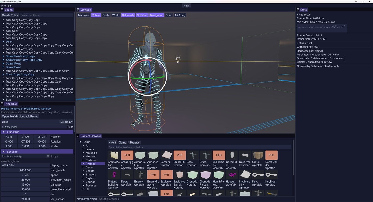Expand the Door entity in Scene tree
The height and width of the screenshot is (202, 373).
[x=3, y=42]
